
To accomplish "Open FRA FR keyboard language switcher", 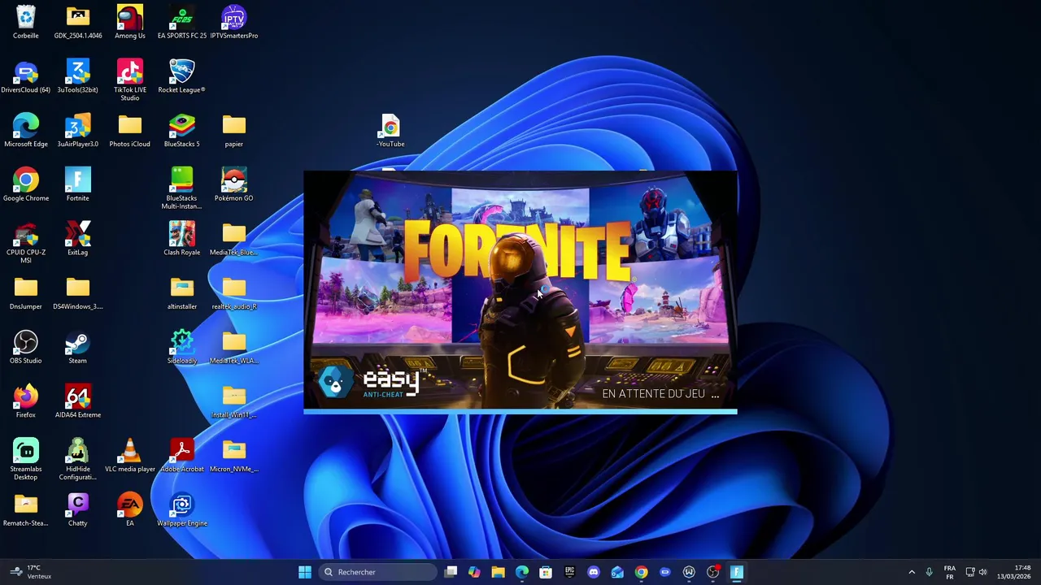I will (950, 572).
